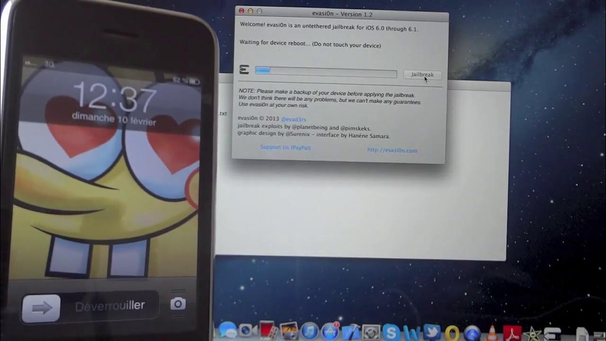
Task: Tap the camera icon on iPhone lock screen
Action: [178, 304]
